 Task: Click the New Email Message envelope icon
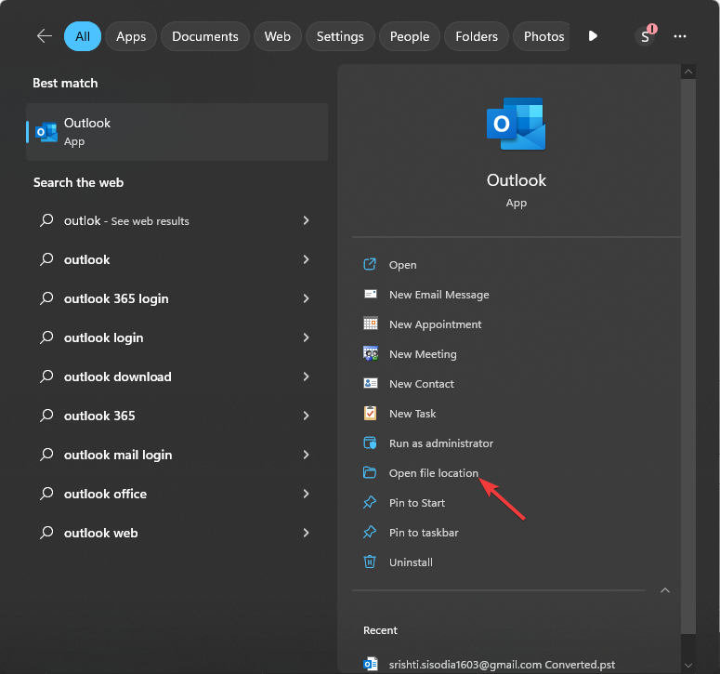coord(370,294)
